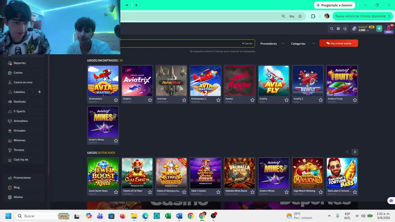Open a new browser tab
The image size is (395, 222).
(x=136, y=5)
